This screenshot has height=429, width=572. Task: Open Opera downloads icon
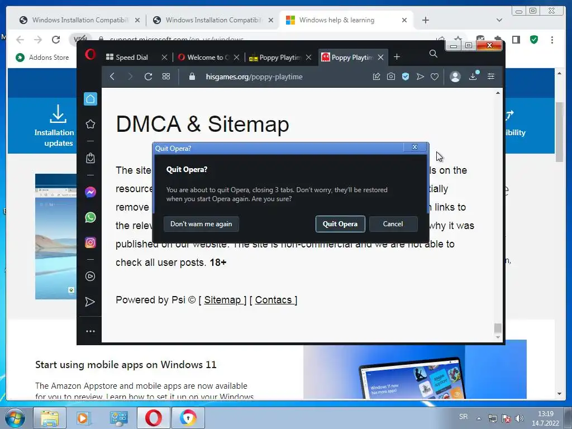point(474,76)
